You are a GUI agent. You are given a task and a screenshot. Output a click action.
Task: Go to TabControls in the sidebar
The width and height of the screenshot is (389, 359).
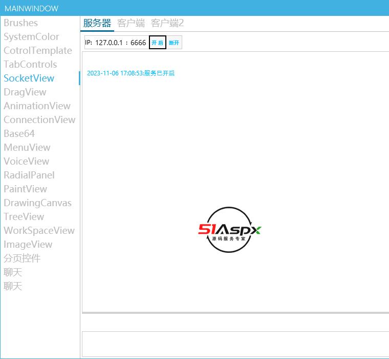click(30, 65)
